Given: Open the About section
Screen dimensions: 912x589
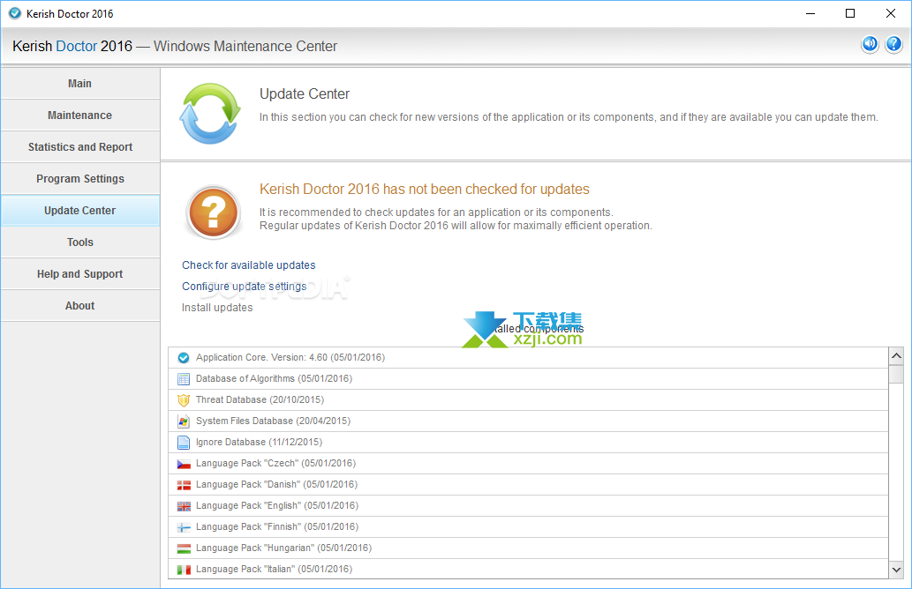Looking at the screenshot, I should click(x=80, y=306).
